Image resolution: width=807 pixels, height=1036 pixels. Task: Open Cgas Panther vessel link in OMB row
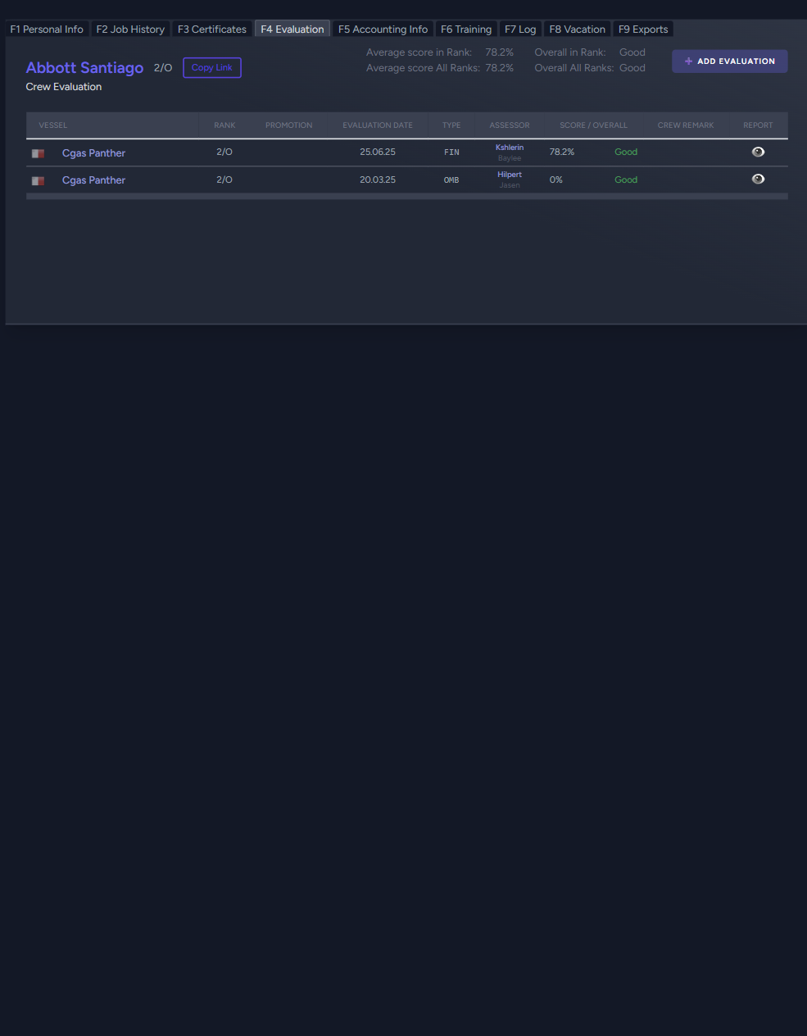pos(93,180)
